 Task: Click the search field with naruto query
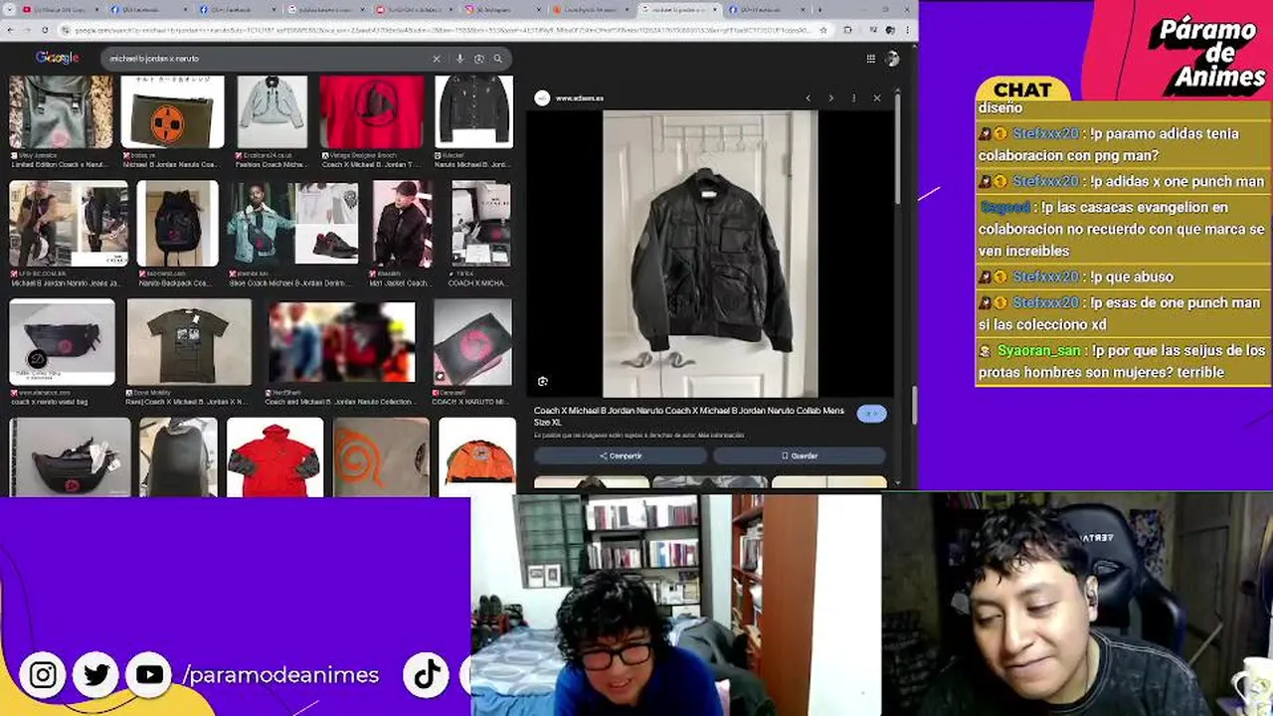[x=269, y=59]
